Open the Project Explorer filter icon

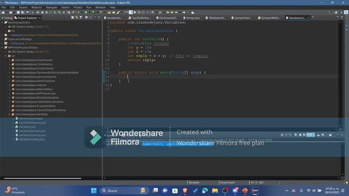[81, 17]
